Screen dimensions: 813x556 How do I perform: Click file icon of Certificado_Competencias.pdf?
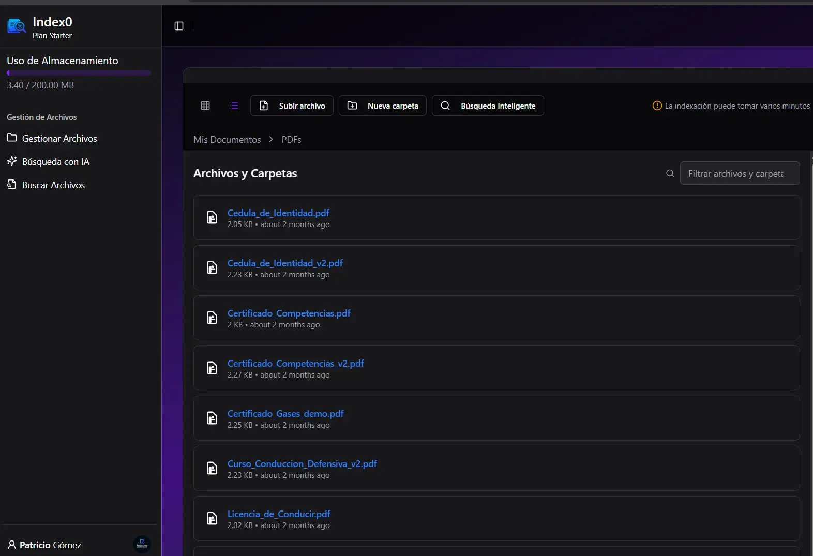(x=212, y=318)
